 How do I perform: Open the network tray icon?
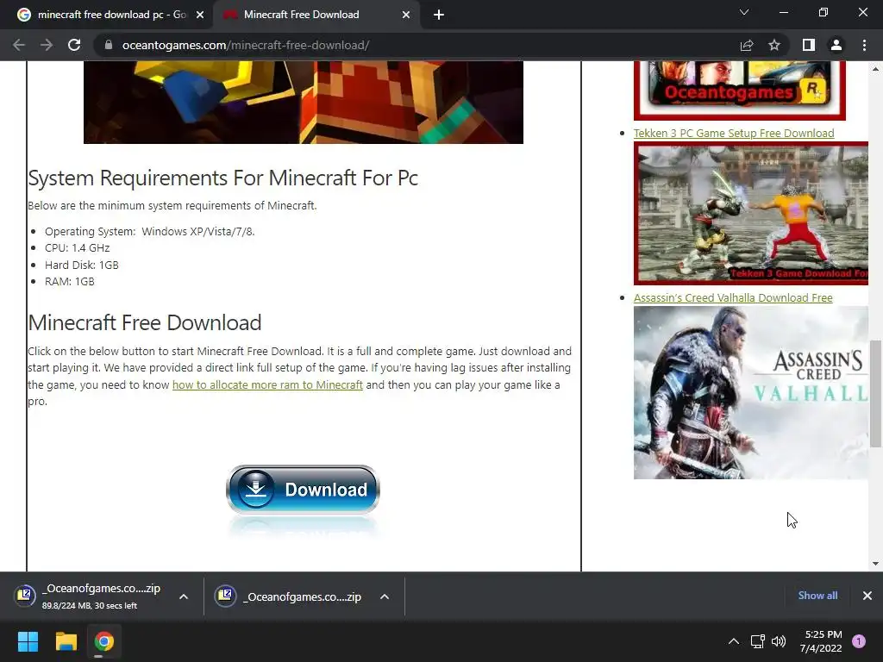(x=757, y=641)
